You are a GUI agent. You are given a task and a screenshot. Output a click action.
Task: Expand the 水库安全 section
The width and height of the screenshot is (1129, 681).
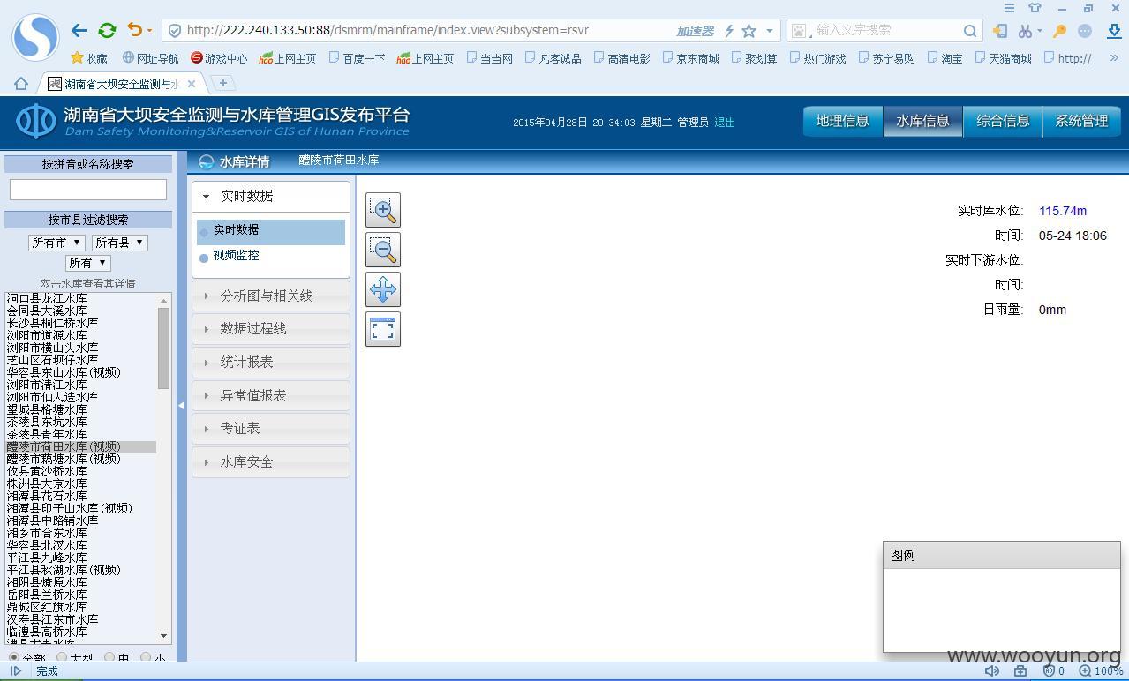click(271, 461)
